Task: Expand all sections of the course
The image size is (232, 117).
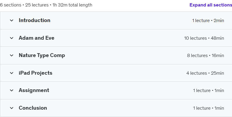Action: (x=211, y=5)
